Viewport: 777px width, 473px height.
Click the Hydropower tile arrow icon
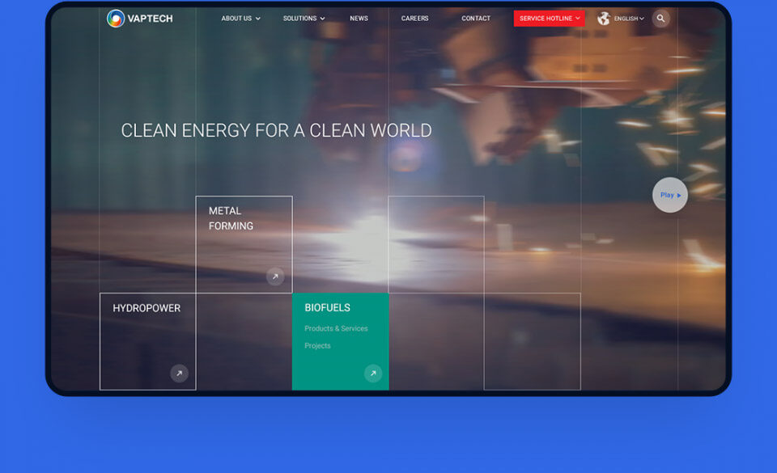coord(179,374)
